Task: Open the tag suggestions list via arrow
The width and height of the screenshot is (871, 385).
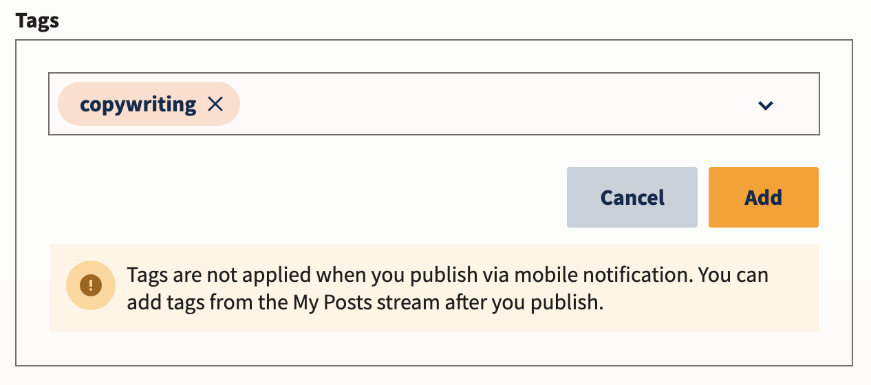Action: pyautogui.click(x=765, y=105)
